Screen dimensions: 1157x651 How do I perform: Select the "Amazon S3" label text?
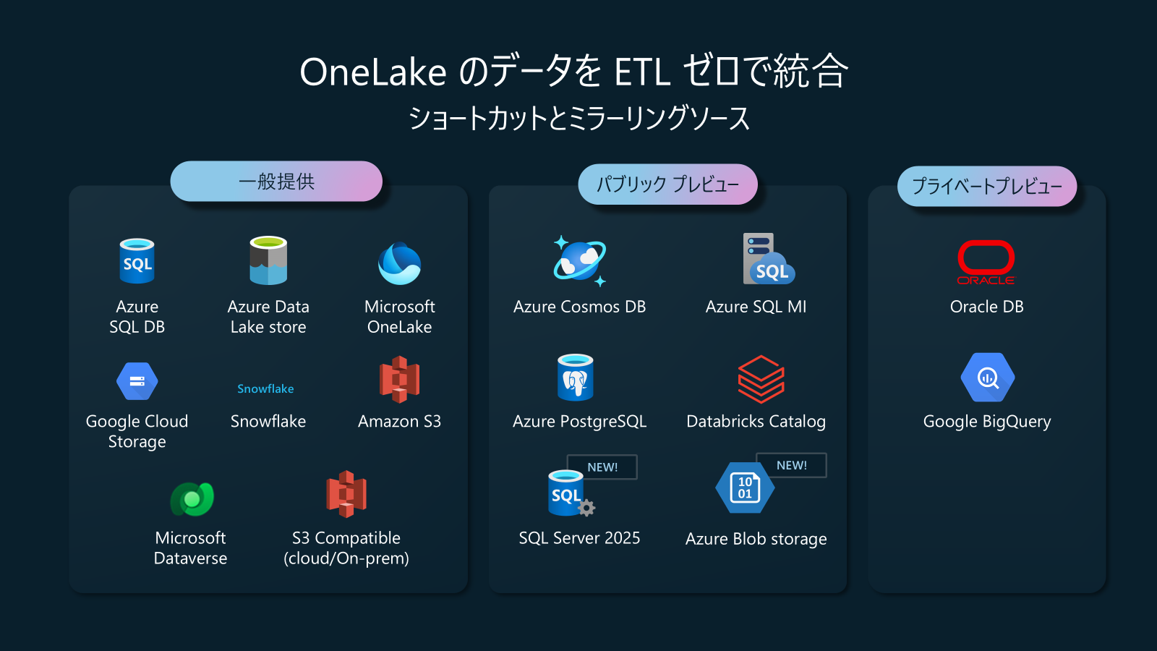(400, 422)
